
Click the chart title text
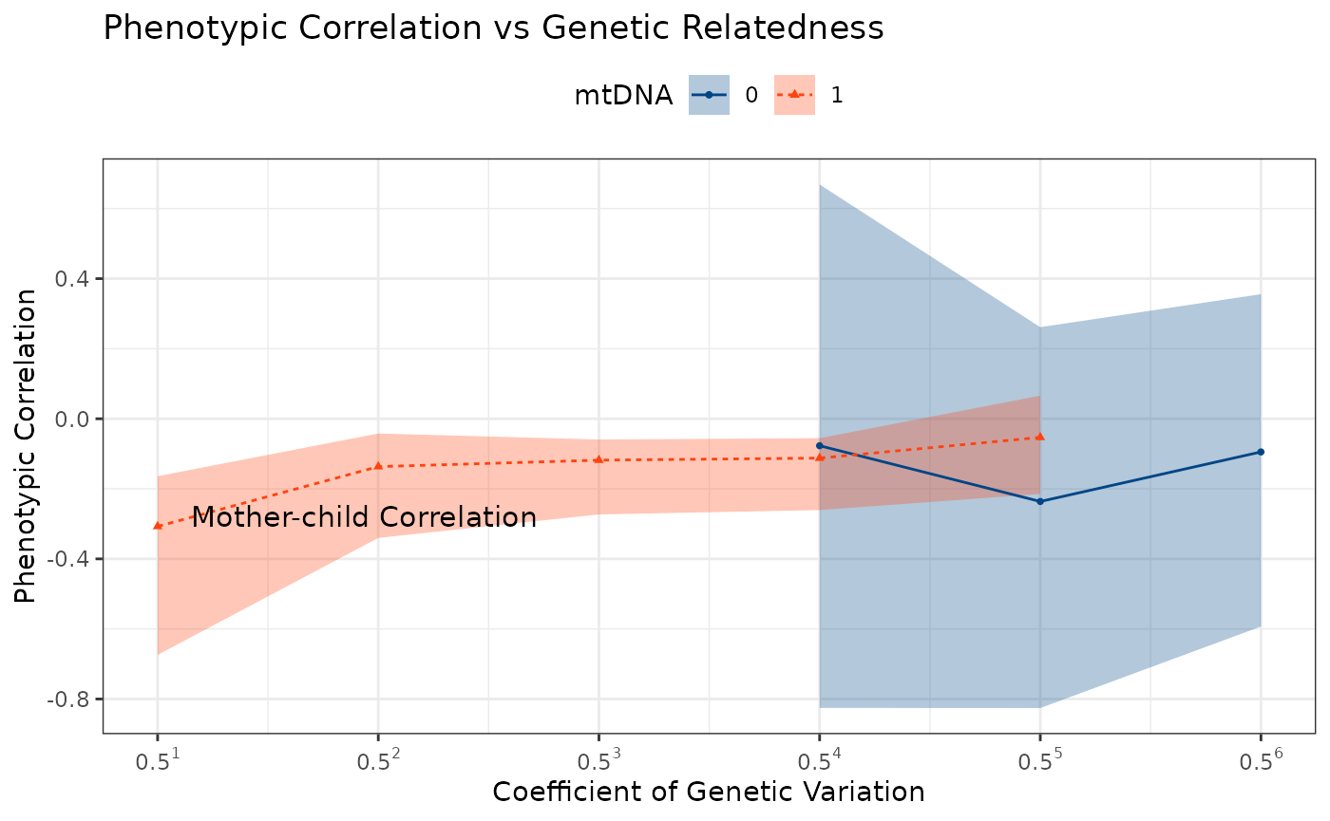click(x=493, y=28)
